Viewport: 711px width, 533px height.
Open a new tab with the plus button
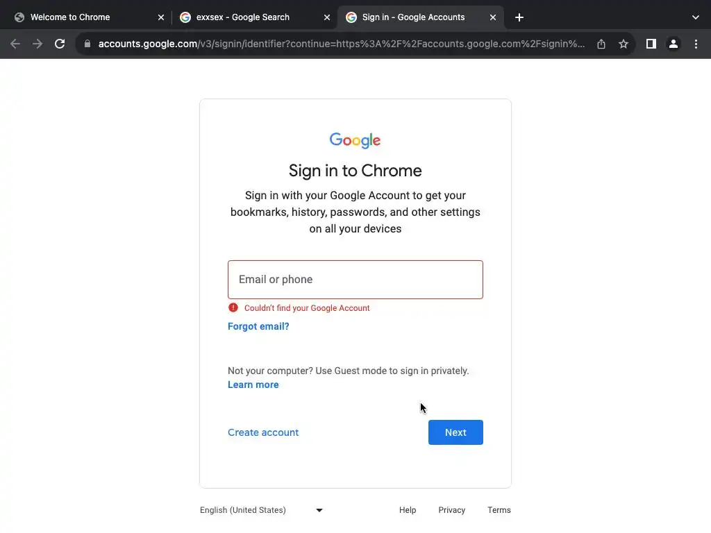[x=519, y=17]
